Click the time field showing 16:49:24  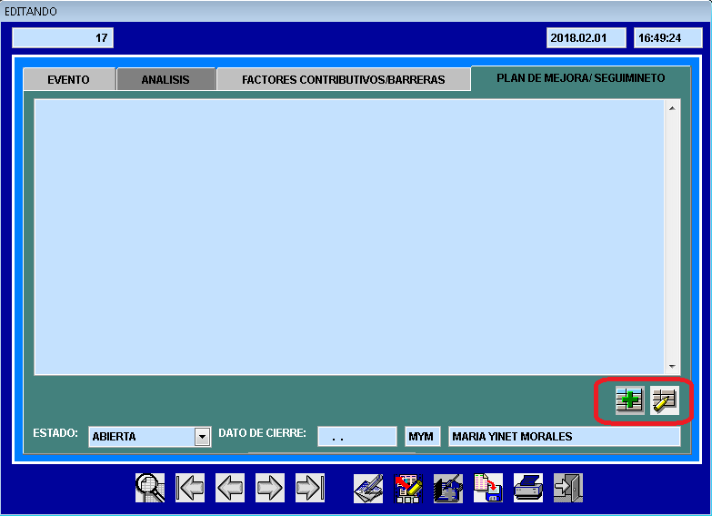668,37
